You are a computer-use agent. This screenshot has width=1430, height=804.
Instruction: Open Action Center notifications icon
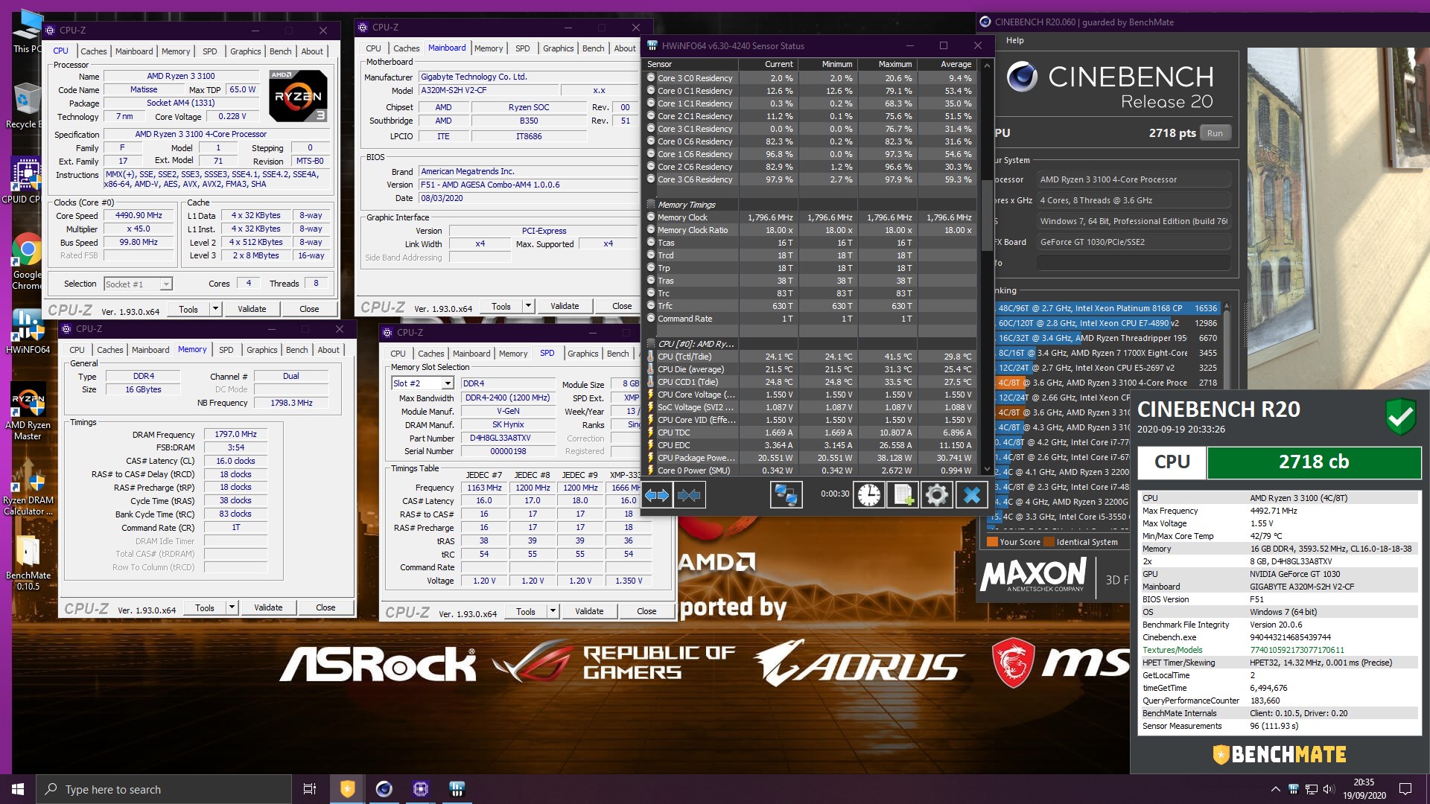[x=1405, y=789]
